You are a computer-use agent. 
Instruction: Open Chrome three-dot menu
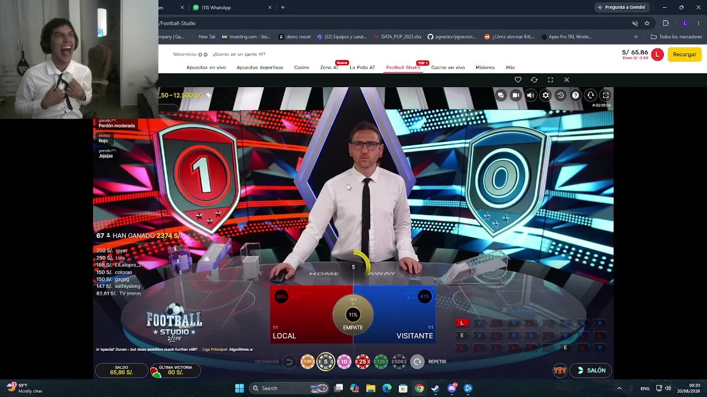click(x=699, y=23)
